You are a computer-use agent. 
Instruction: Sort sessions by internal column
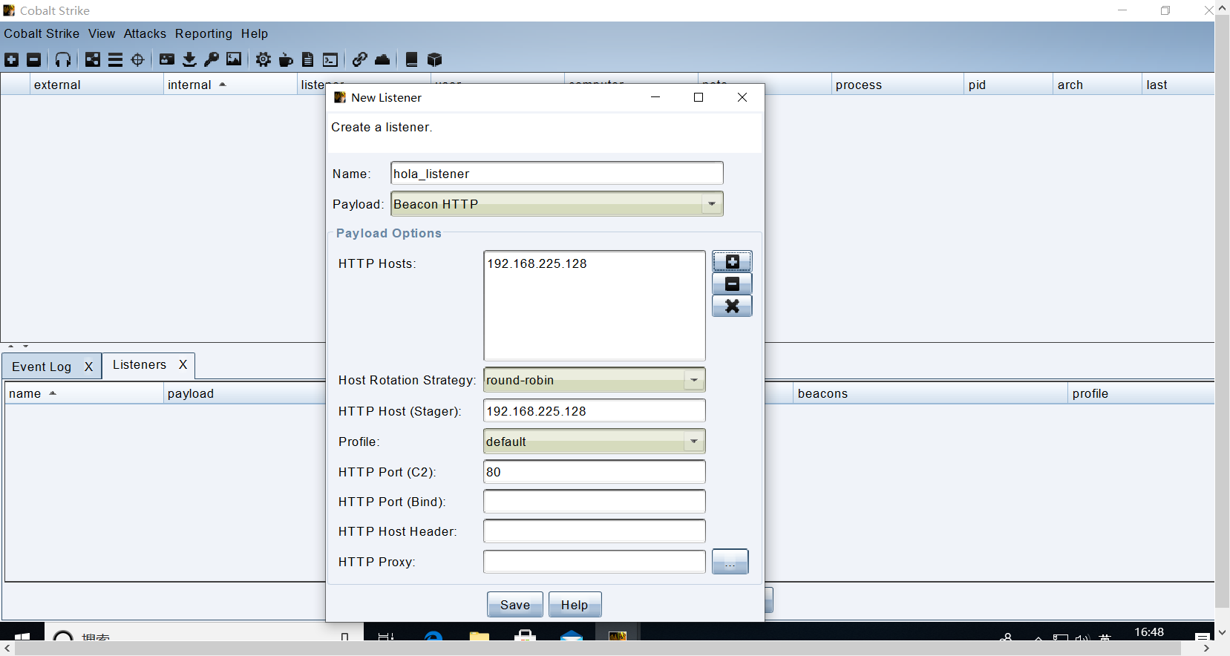[230, 85]
